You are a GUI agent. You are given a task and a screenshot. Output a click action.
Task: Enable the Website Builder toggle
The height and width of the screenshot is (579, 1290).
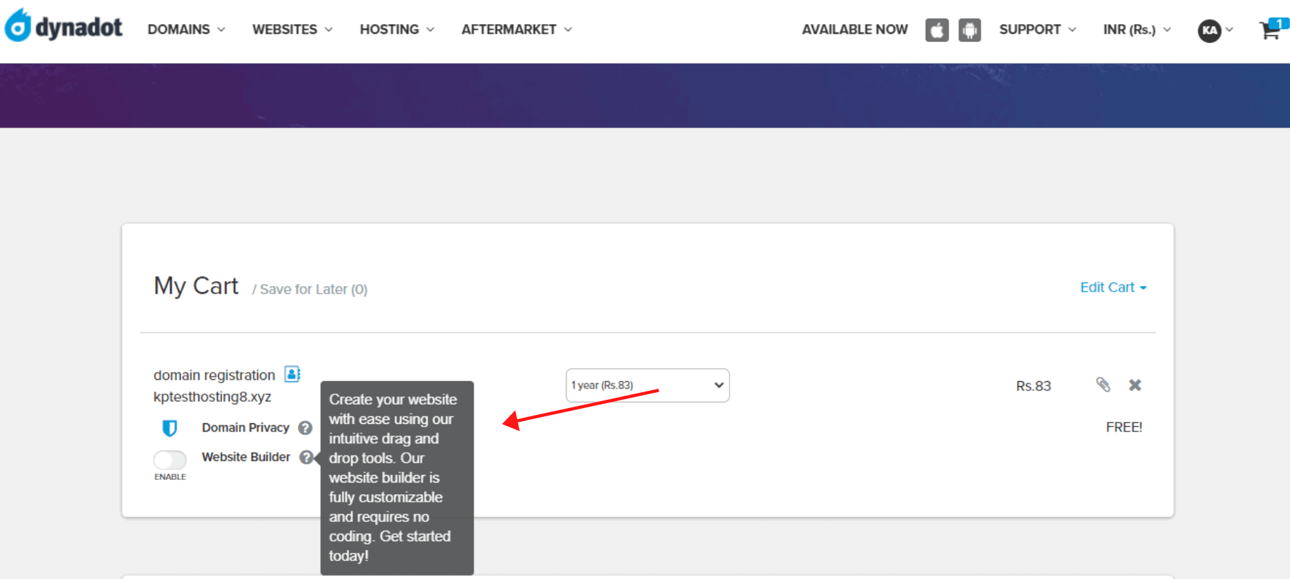(x=170, y=460)
